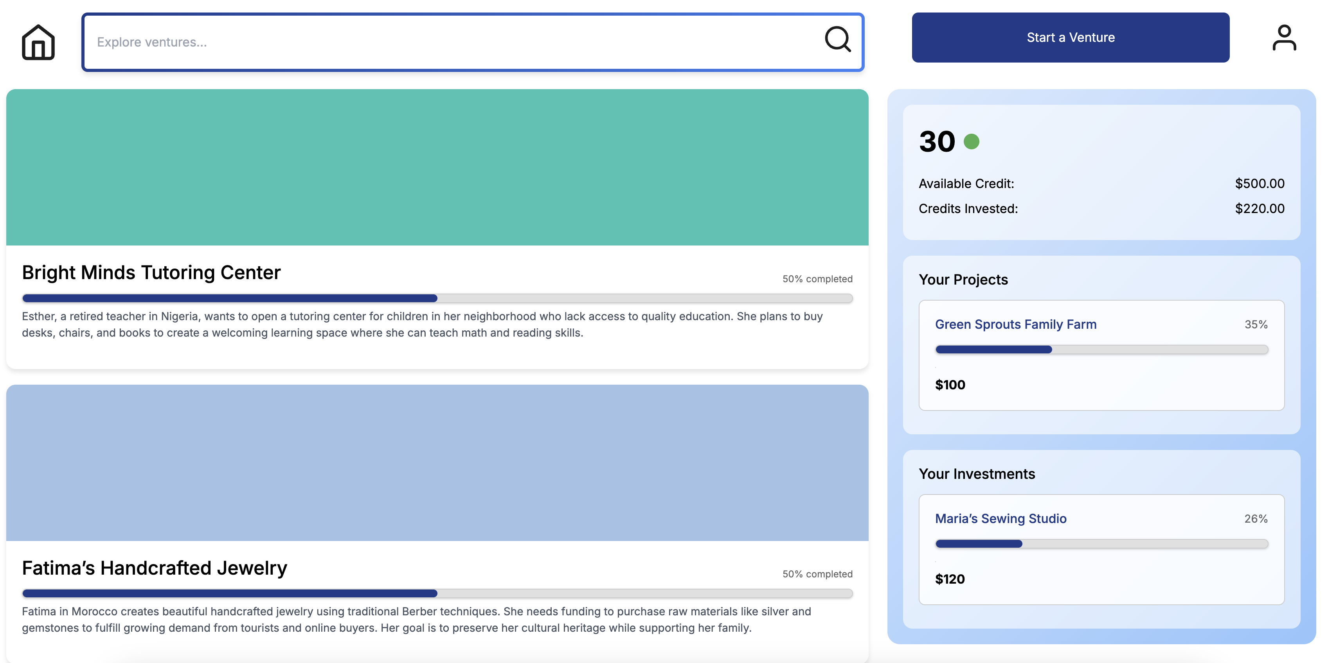Image resolution: width=1328 pixels, height=663 pixels.
Task: Open the user profile icon
Action: coord(1284,38)
